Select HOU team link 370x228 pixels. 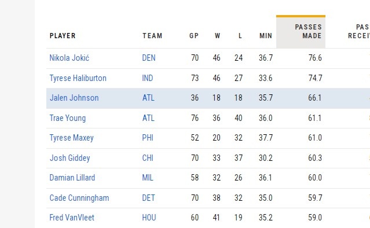[x=149, y=218]
